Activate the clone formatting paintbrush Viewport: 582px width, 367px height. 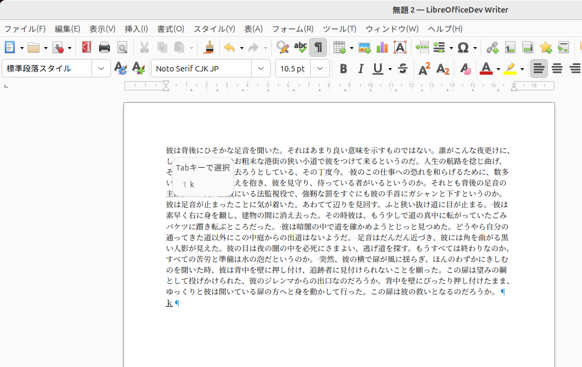click(210, 48)
